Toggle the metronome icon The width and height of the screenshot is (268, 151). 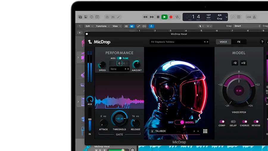click(x=254, y=17)
